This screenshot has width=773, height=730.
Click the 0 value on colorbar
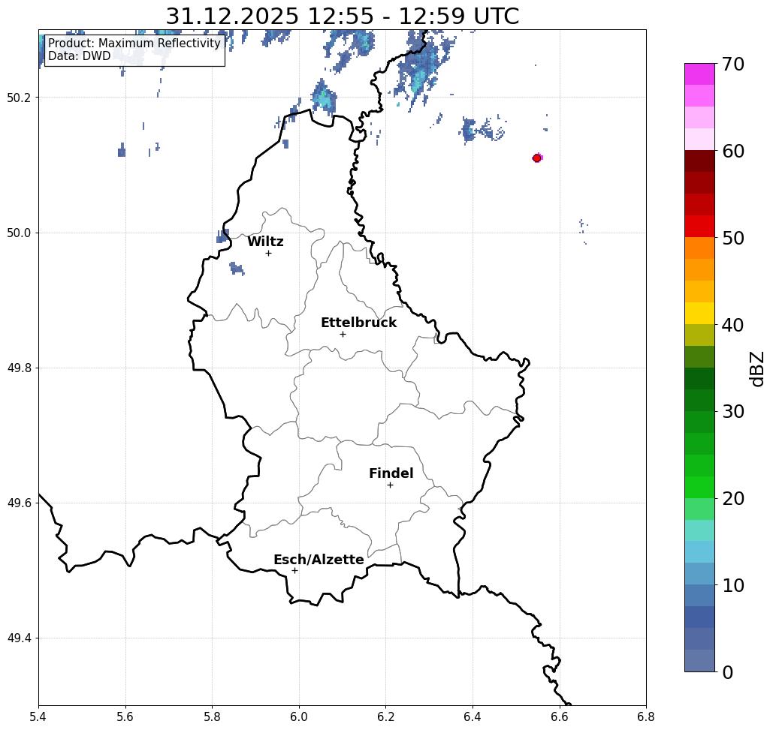tap(728, 672)
